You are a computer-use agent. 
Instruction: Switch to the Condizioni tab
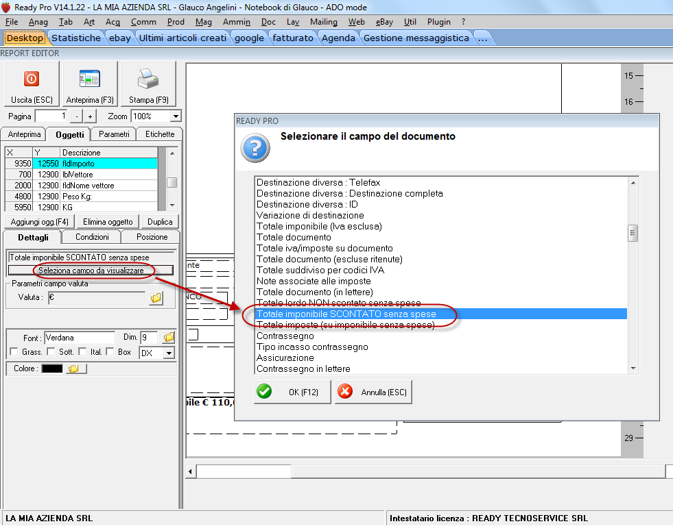[92, 237]
